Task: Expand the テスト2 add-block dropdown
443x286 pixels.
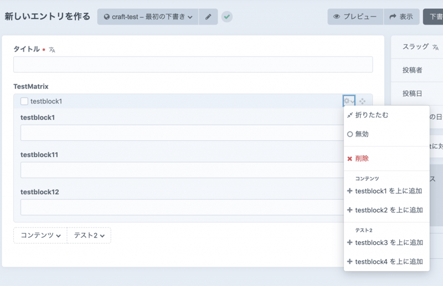Action: pos(89,236)
